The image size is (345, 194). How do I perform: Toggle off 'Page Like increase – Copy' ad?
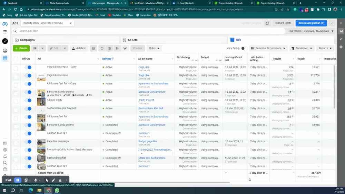click(x=28, y=67)
